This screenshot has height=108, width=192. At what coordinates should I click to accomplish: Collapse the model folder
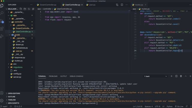click(x=10, y=35)
